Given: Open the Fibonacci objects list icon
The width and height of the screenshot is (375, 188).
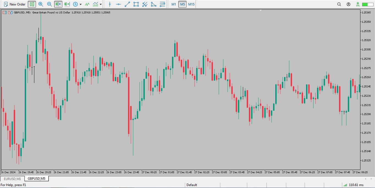Looking at the screenshot, I should point(162,4).
